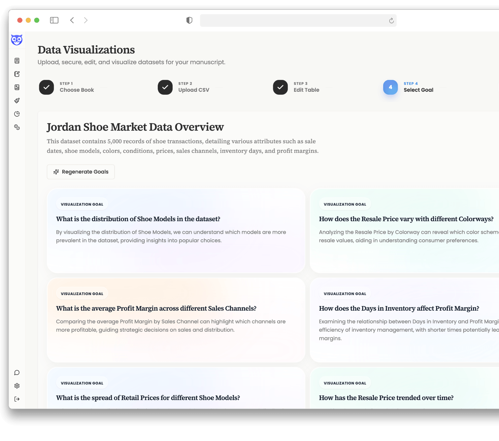
Task: Click 'Analyzing the Resale Price by Colorway' description
Action: click(x=409, y=236)
